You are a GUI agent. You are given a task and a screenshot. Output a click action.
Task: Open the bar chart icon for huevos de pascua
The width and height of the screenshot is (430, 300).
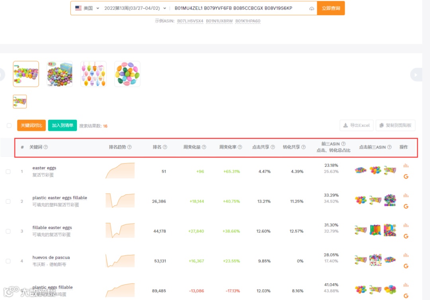pos(406,255)
